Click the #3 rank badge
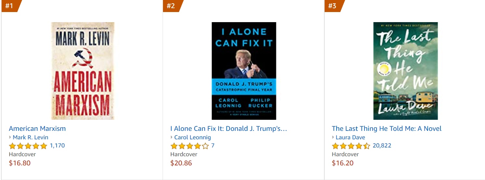 pyautogui.click(x=333, y=6)
